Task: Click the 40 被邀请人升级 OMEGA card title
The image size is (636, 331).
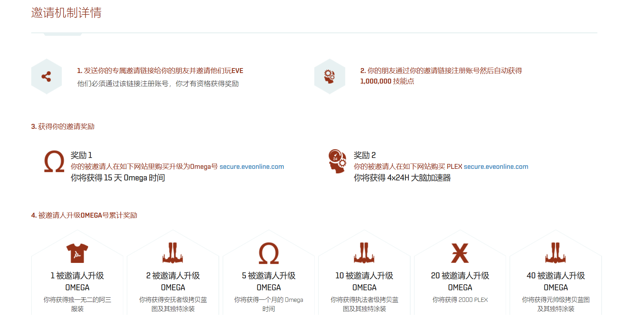Action: pyautogui.click(x=556, y=282)
